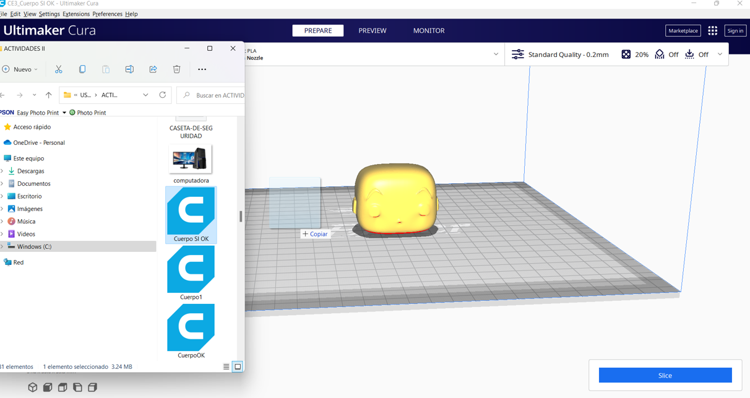Select Escritorio in the navigation pane
This screenshot has height=398, width=750.
pos(25,196)
